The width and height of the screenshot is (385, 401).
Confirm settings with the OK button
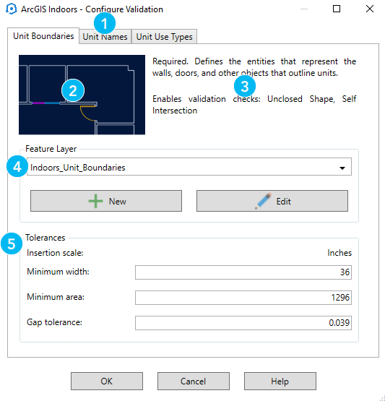tap(107, 381)
